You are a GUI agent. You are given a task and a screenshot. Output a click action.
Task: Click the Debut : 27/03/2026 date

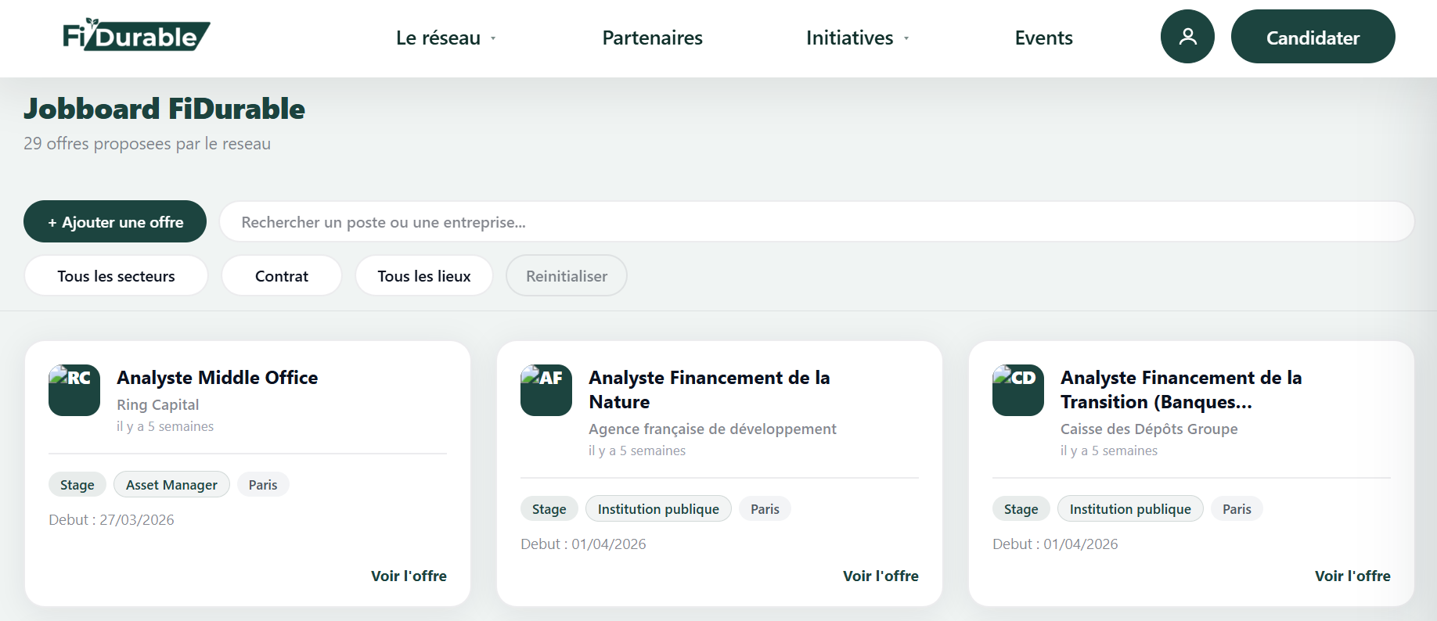point(111,520)
